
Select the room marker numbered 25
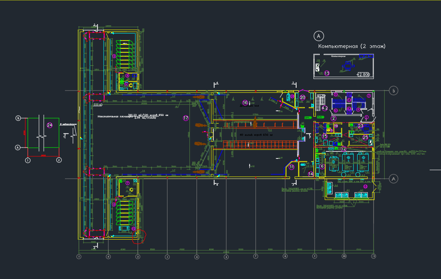(x=365, y=137)
